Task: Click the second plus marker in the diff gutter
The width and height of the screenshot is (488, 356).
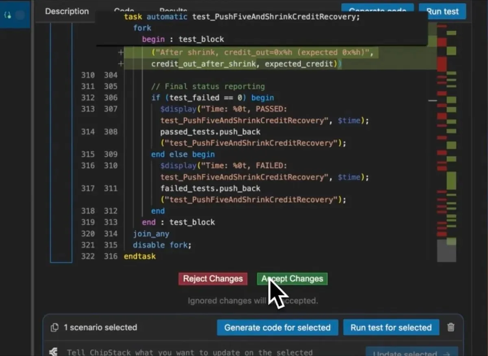Action: (x=120, y=64)
